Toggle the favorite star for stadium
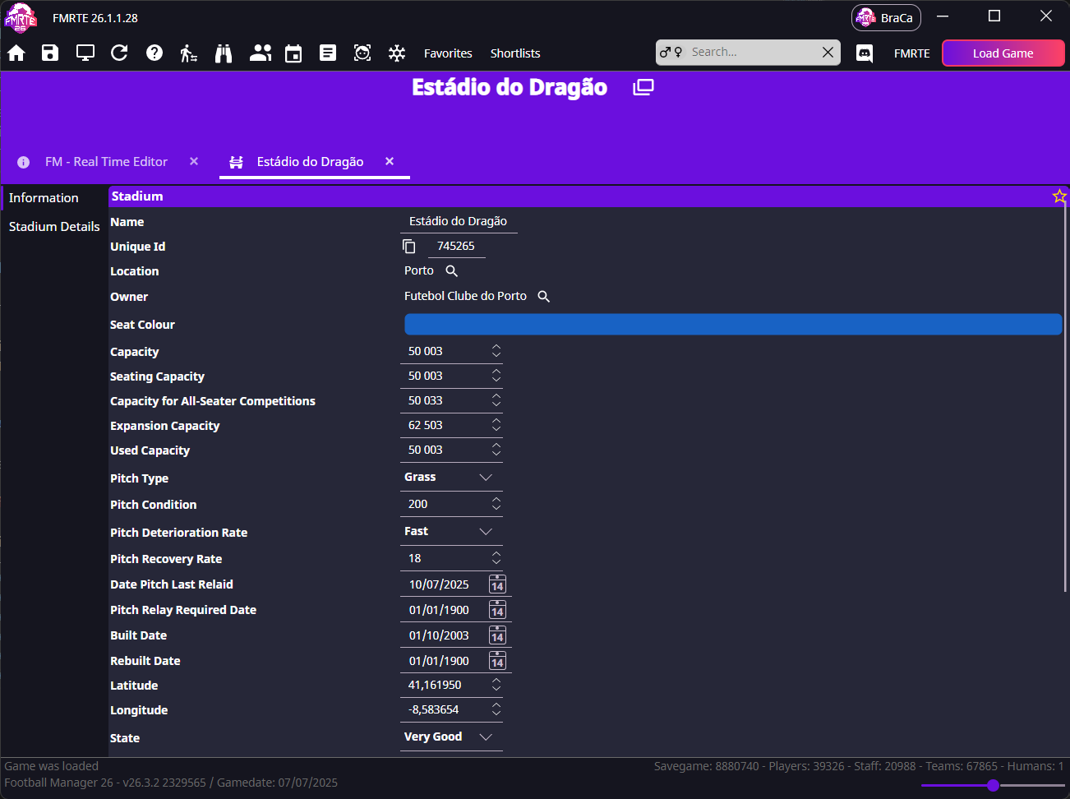This screenshot has width=1070, height=799. tap(1059, 196)
